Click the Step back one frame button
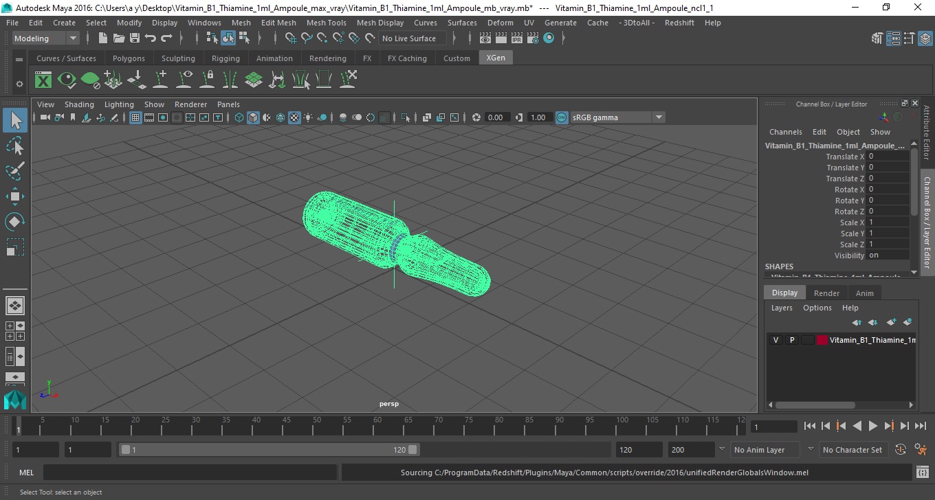This screenshot has height=500, width=935. [826, 427]
